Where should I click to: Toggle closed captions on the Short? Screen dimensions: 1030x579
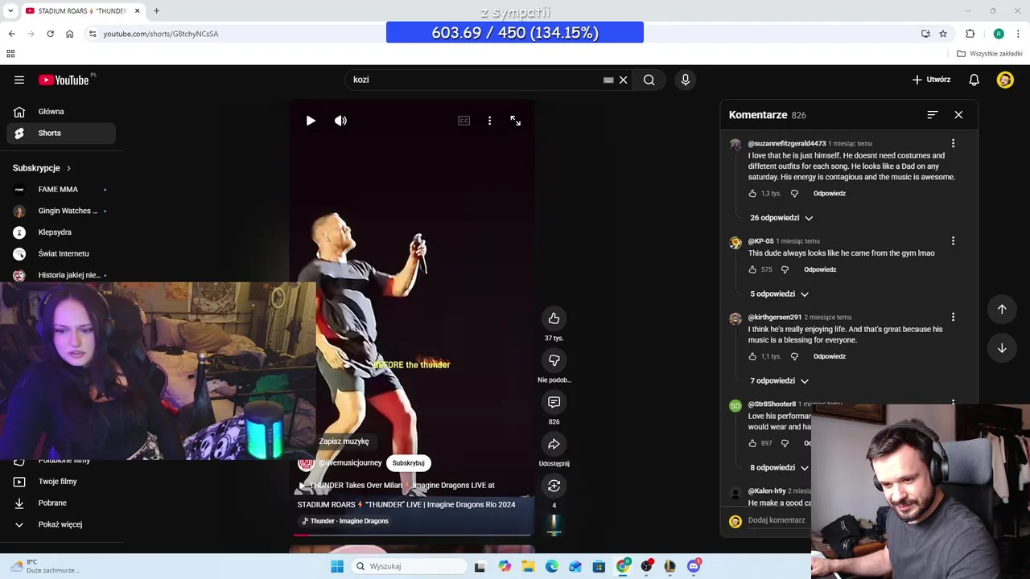coord(463,121)
